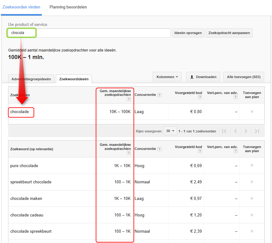This screenshot has width=272, height=243.
Task: Click the chocolade keyword cell
Action: [x=20, y=112]
